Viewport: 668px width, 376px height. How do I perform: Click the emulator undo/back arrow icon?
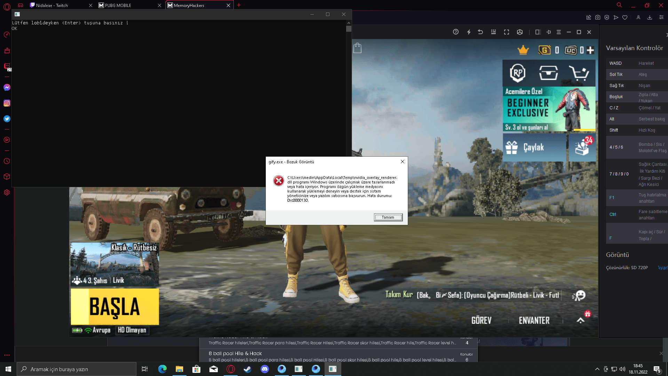click(x=480, y=32)
